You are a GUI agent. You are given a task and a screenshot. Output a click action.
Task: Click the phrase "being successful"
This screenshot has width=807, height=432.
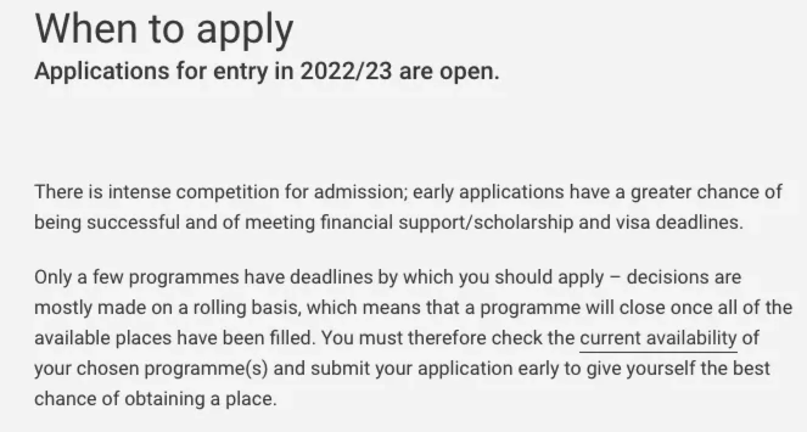pos(107,223)
